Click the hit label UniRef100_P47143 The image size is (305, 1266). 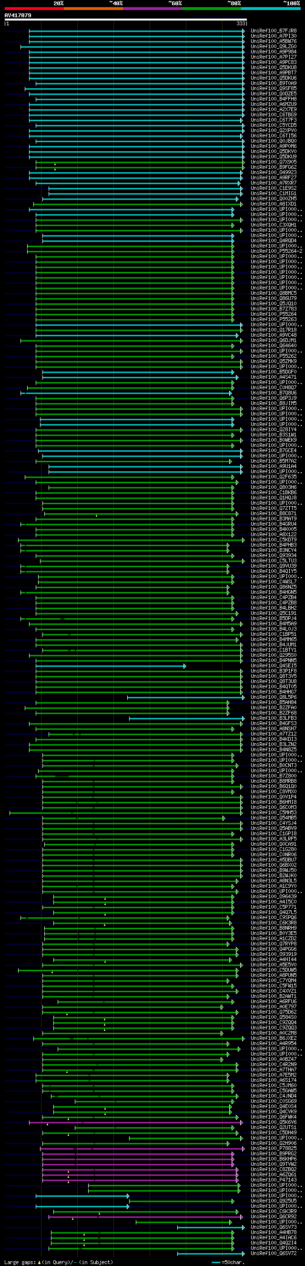pyautogui.click(x=274, y=1180)
